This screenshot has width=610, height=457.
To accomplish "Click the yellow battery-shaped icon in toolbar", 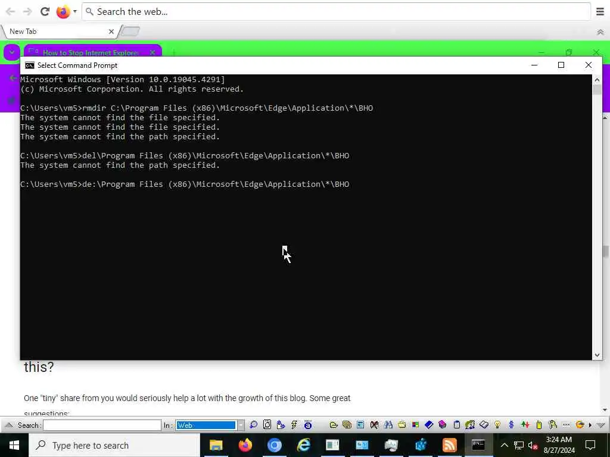I will pyautogui.click(x=539, y=425).
